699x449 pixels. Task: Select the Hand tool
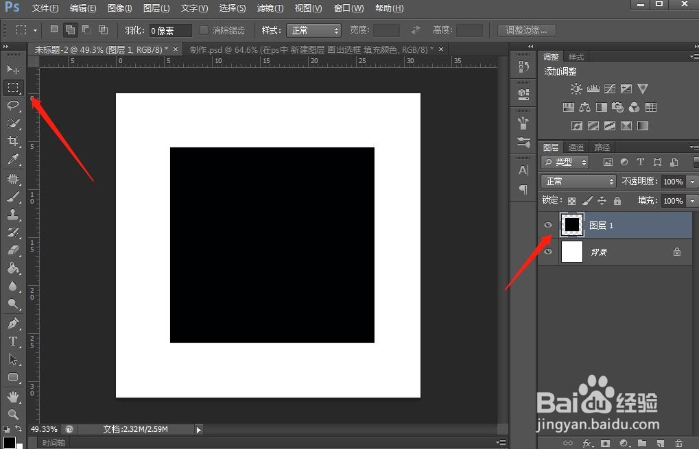point(13,396)
